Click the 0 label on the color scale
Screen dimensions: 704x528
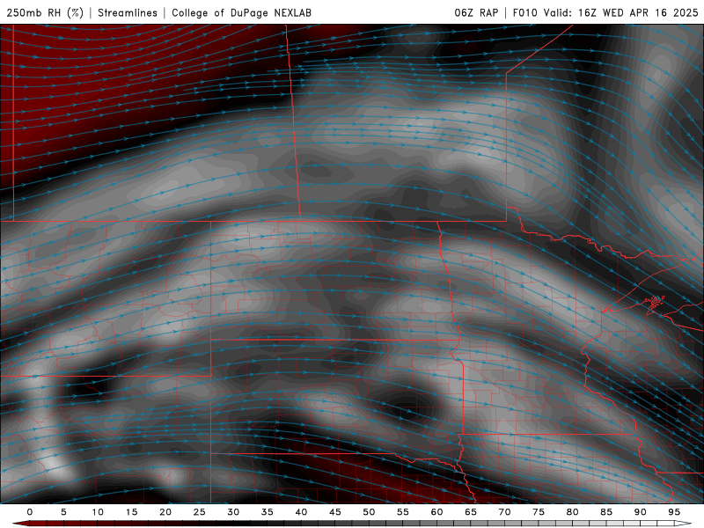tap(30, 512)
